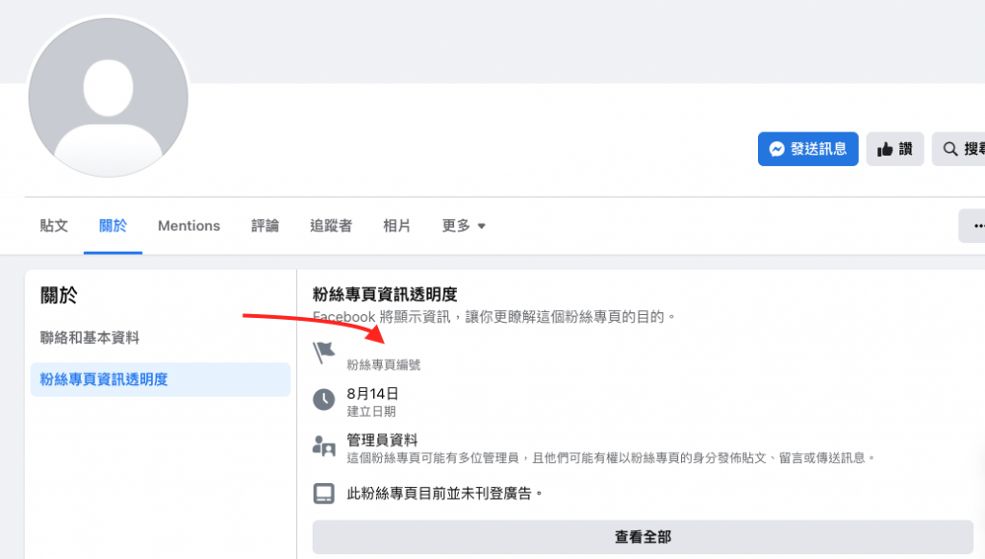Go to the 追蹤者 followers tab
The height and width of the screenshot is (559, 985).
pos(331,226)
